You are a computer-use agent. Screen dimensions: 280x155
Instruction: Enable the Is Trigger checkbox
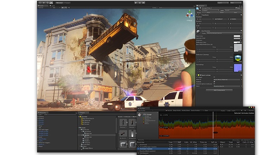(215, 77)
